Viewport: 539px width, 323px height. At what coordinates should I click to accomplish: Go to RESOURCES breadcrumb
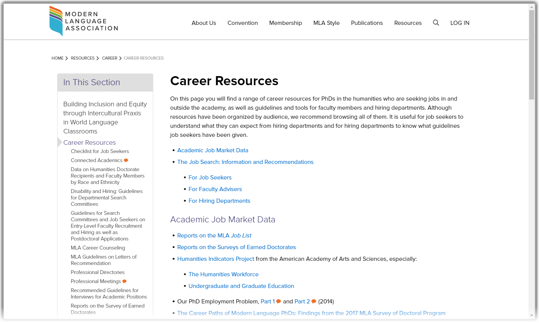83,58
